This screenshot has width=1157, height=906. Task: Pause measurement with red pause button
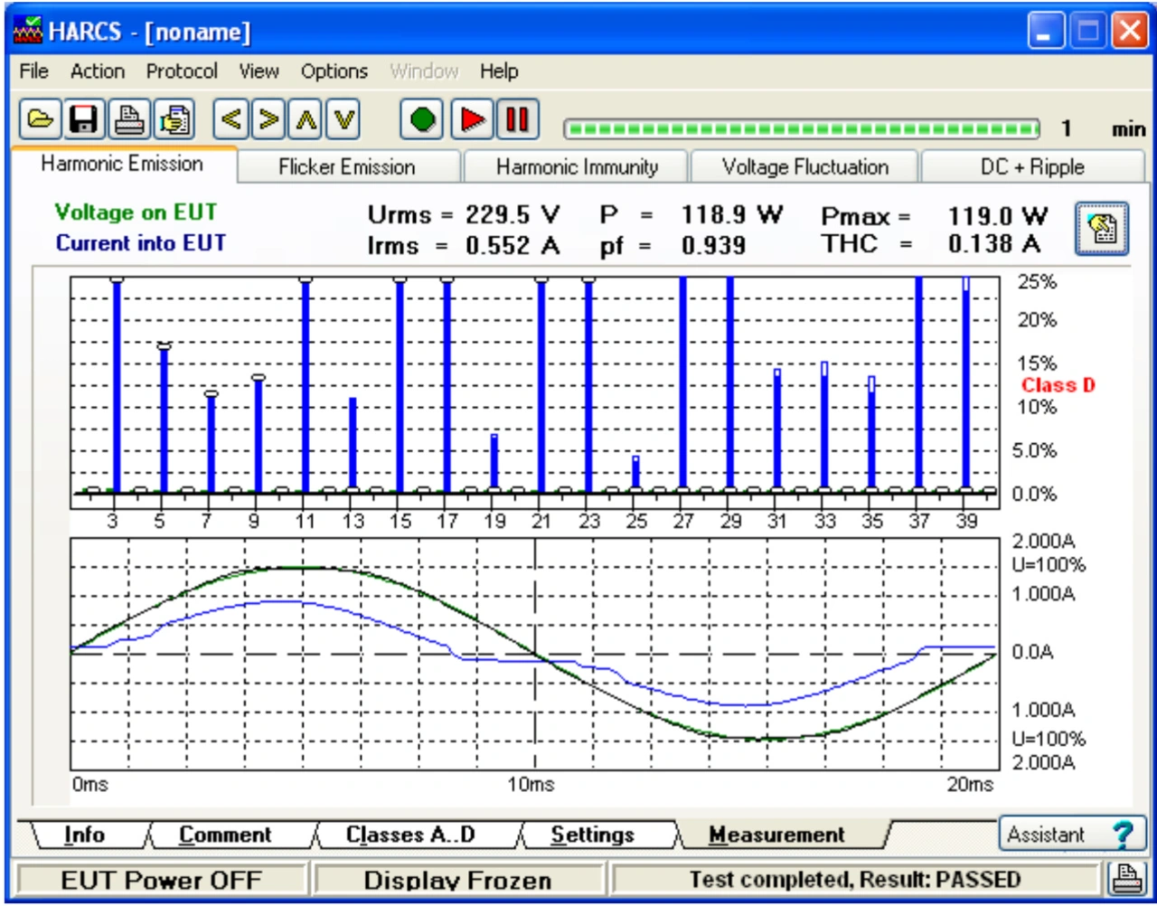point(517,119)
